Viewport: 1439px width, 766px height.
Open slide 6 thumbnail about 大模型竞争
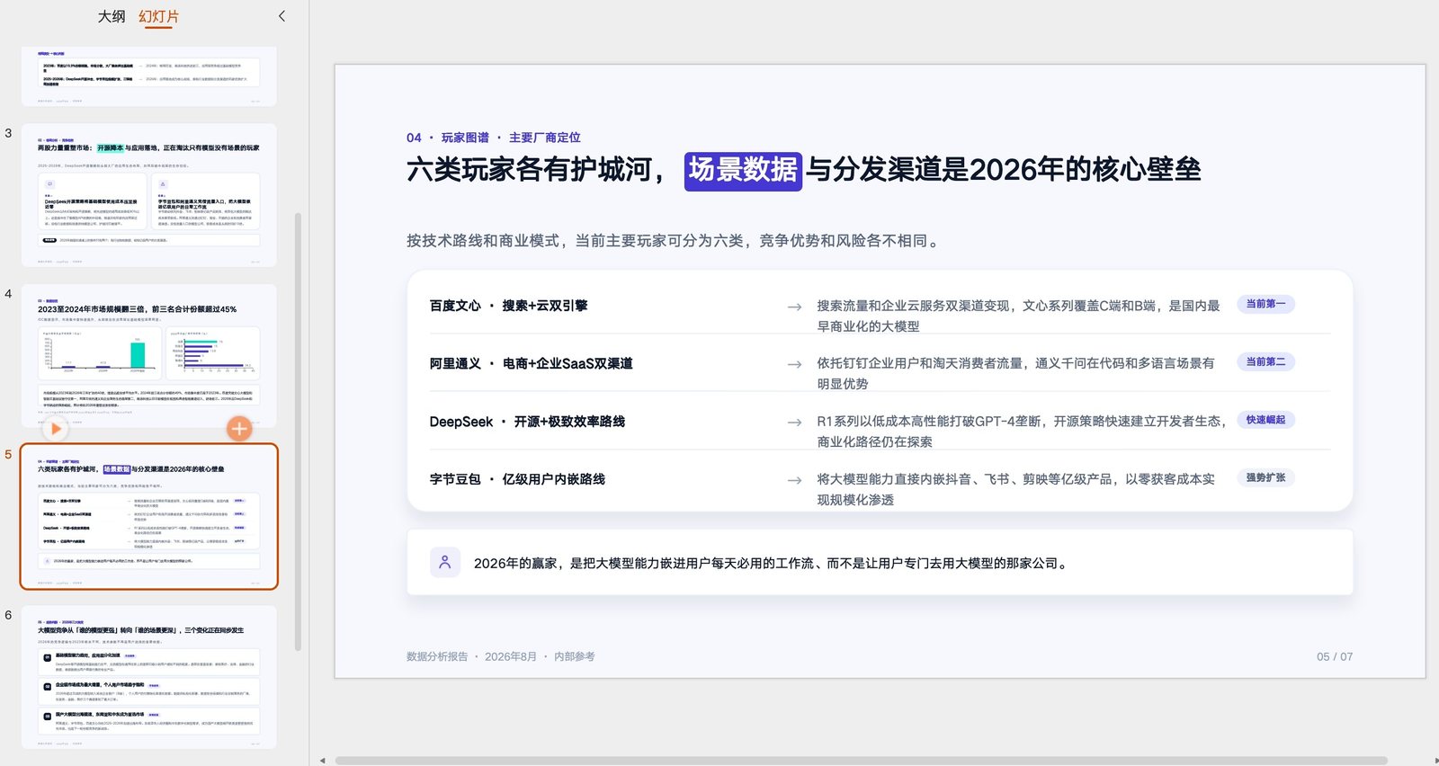coord(149,677)
